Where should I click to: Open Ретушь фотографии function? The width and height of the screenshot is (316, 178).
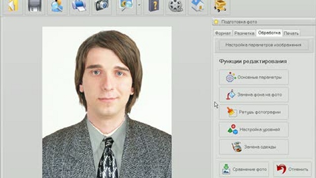point(253,112)
